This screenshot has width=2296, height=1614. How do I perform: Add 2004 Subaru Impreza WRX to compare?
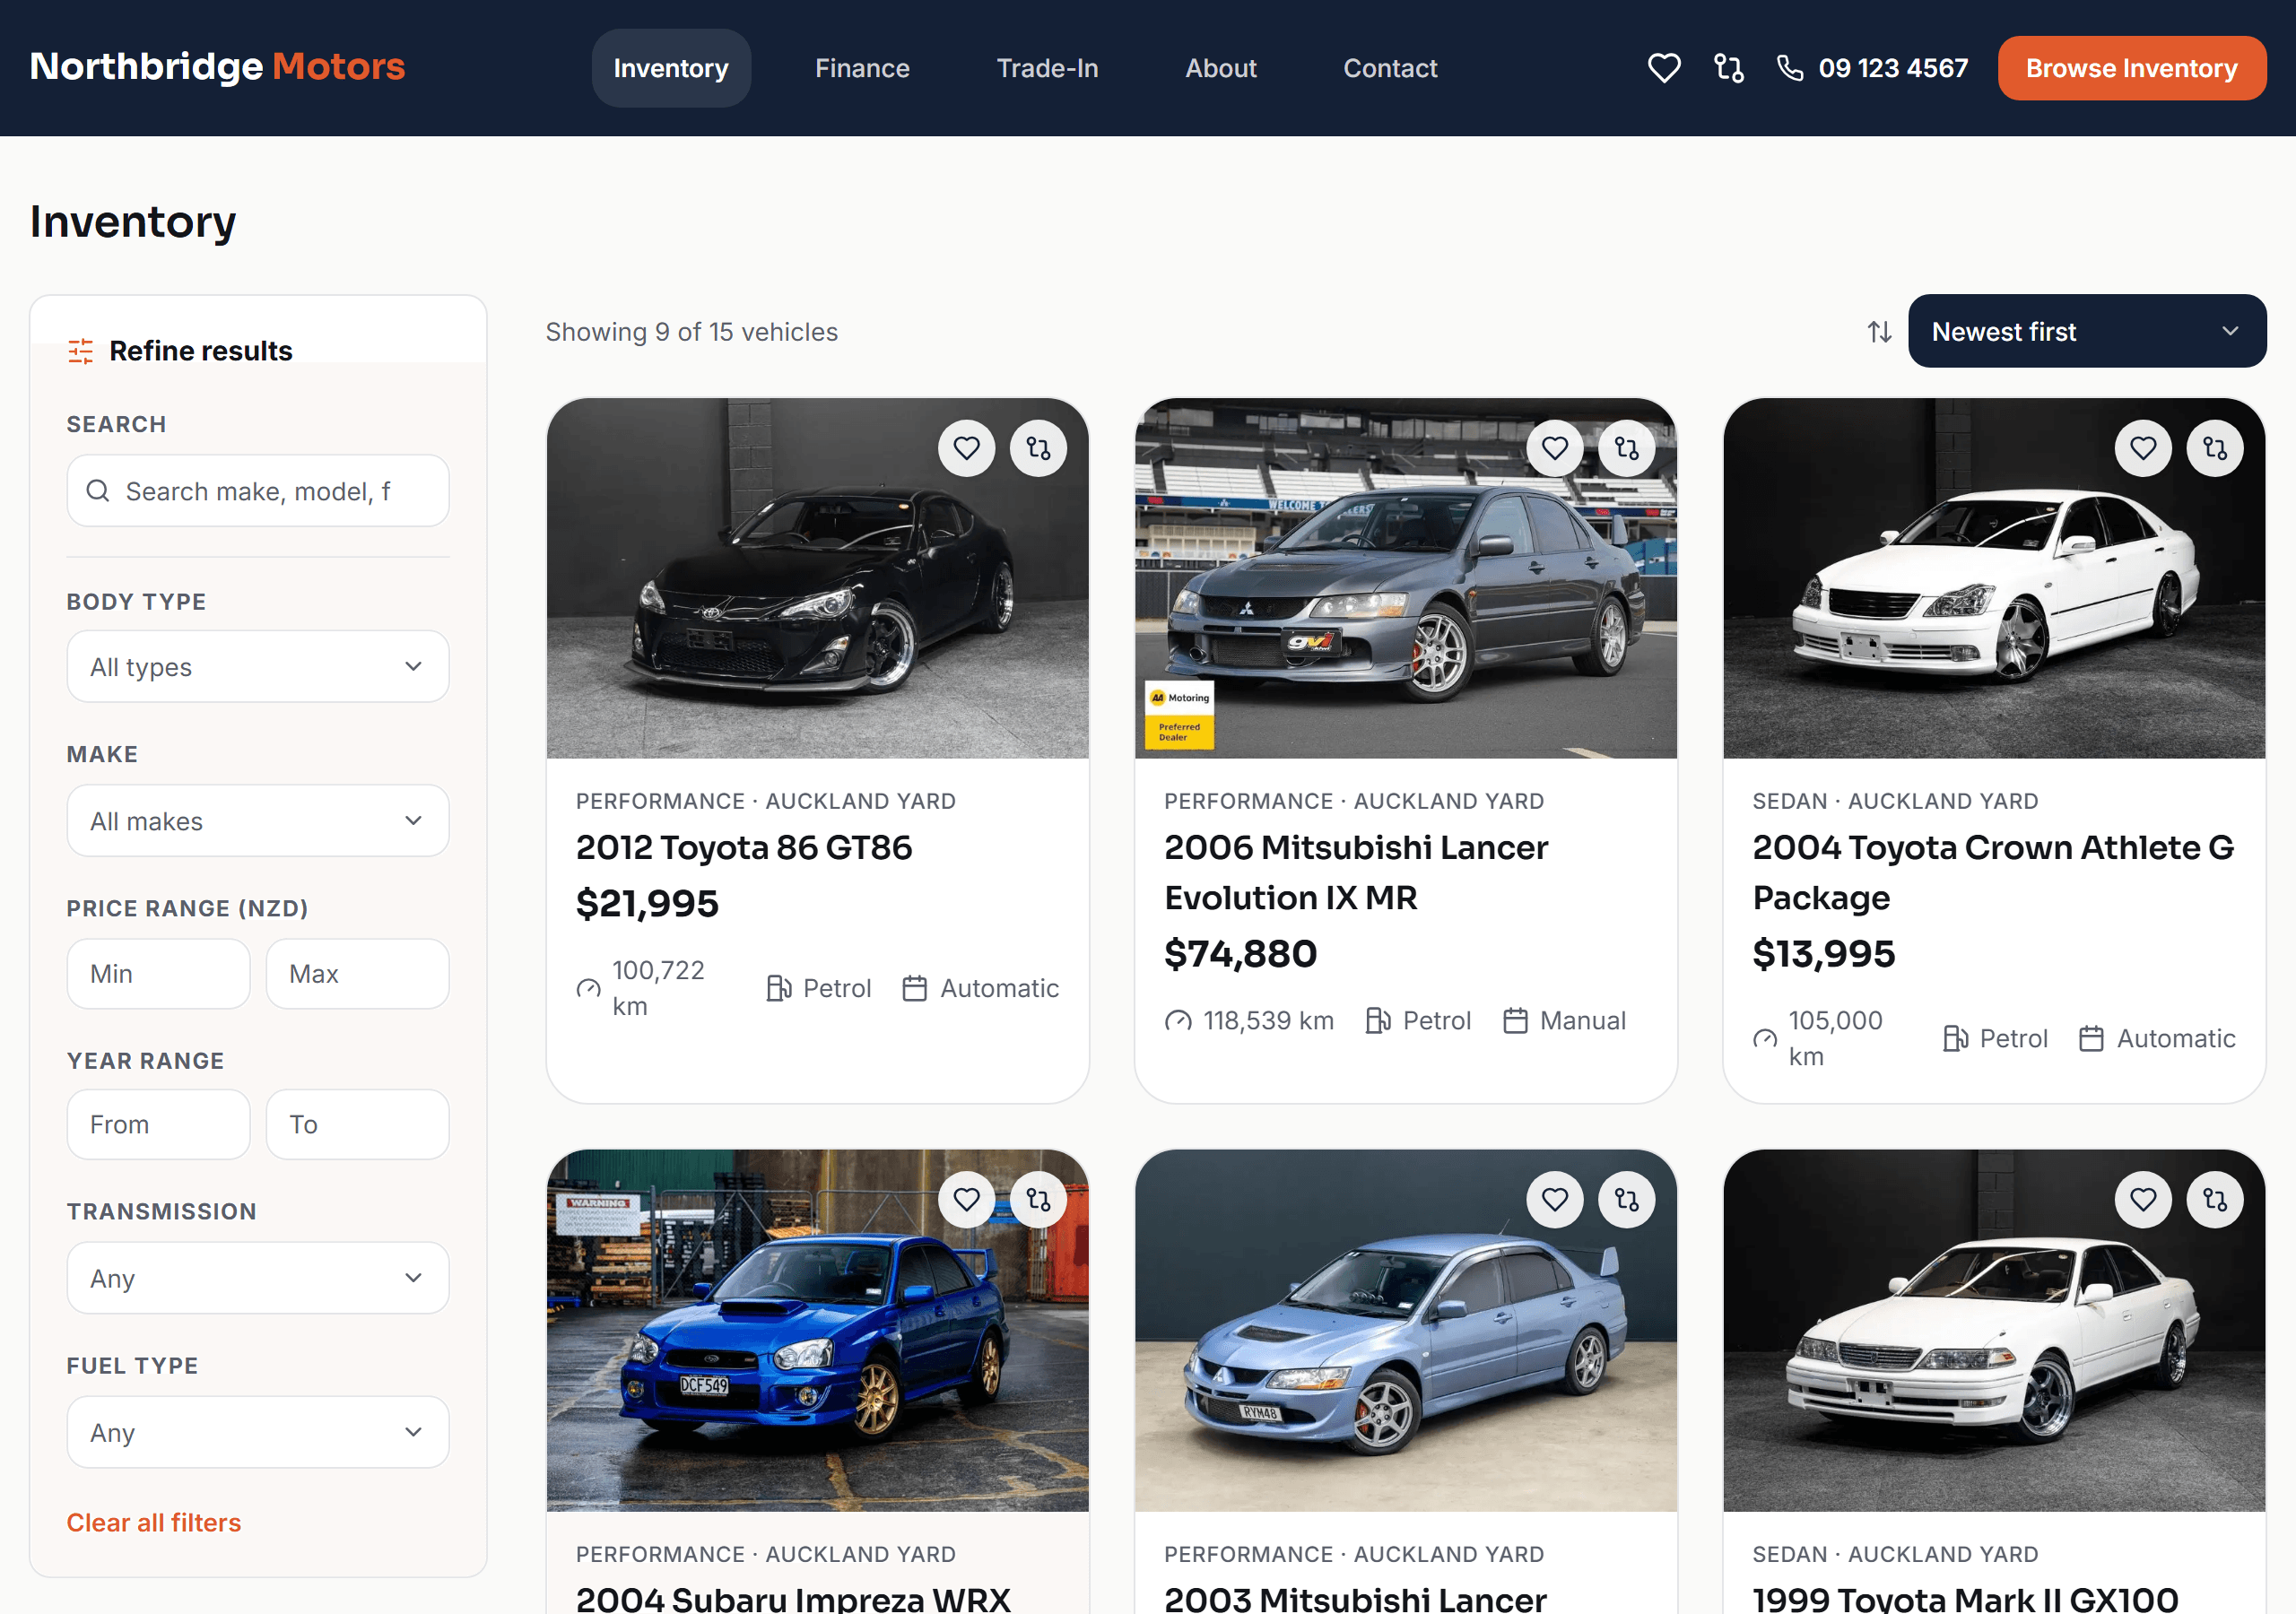click(1038, 1199)
